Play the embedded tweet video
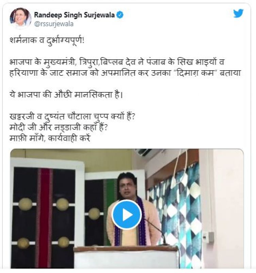This screenshot has height=273, width=256. [x=127, y=215]
